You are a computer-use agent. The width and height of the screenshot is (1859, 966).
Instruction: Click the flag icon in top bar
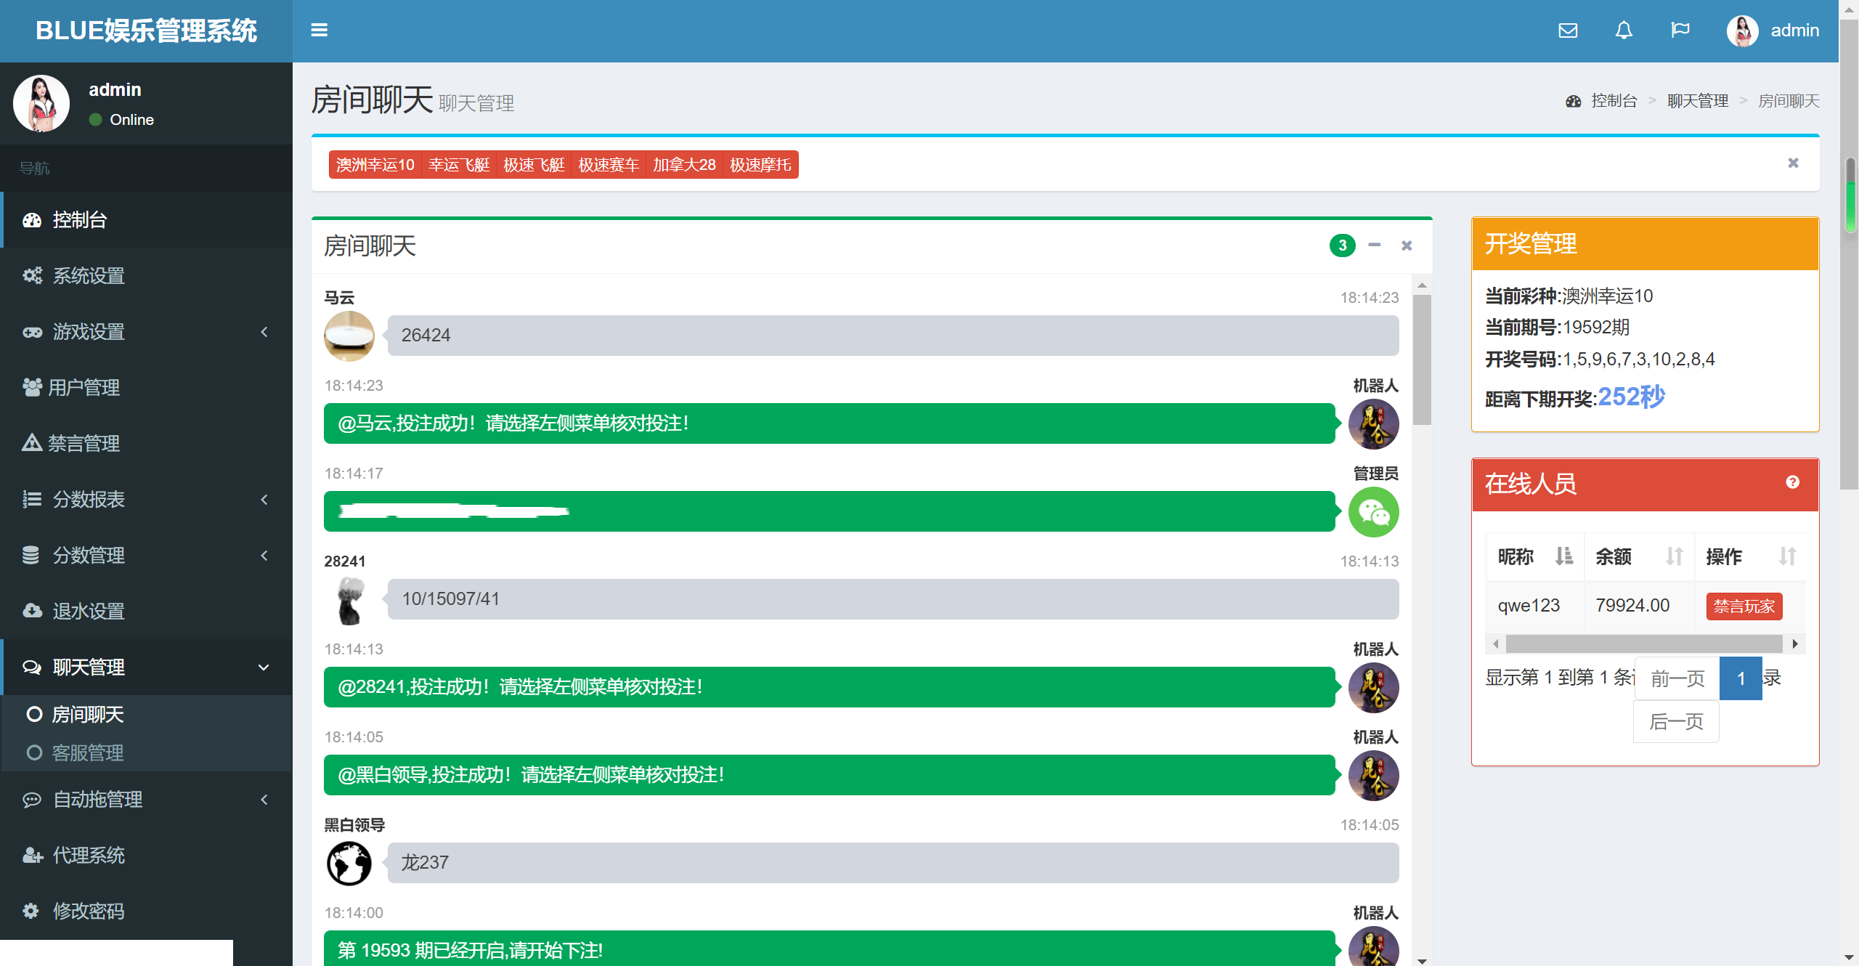1680,31
